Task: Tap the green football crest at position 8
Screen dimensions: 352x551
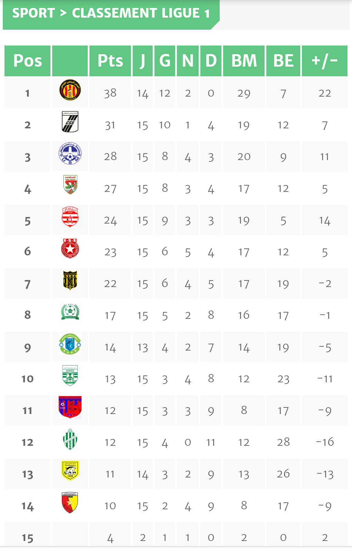Action: 70,312
